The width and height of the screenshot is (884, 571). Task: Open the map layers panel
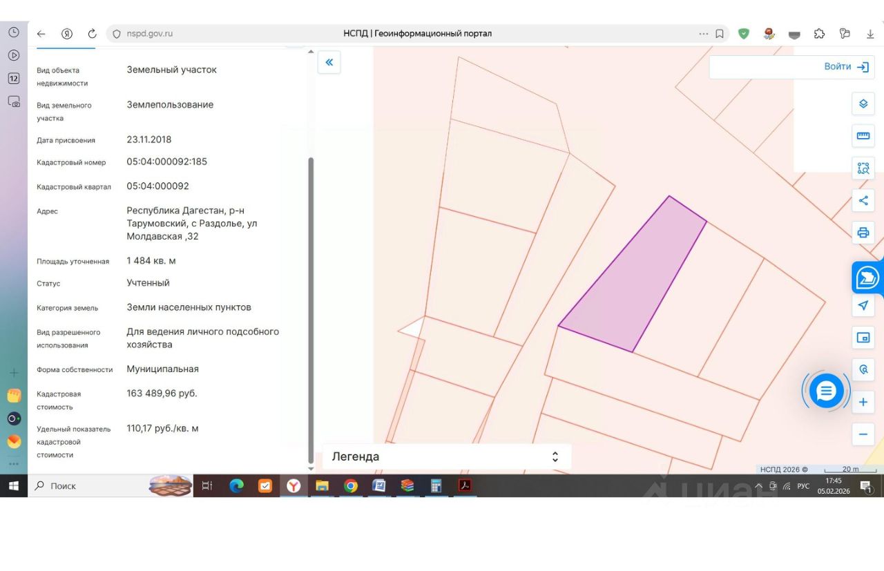(x=863, y=104)
